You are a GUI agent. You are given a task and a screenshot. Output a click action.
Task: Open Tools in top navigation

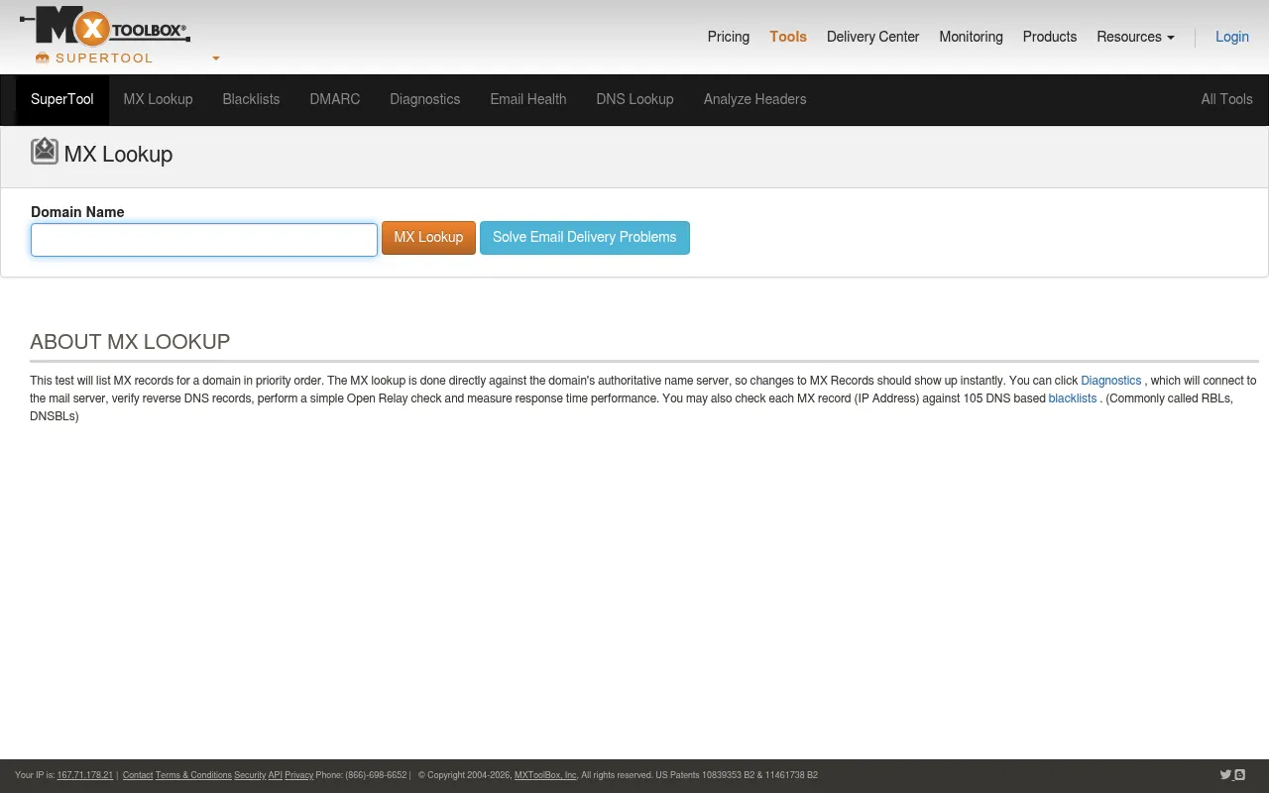click(788, 37)
